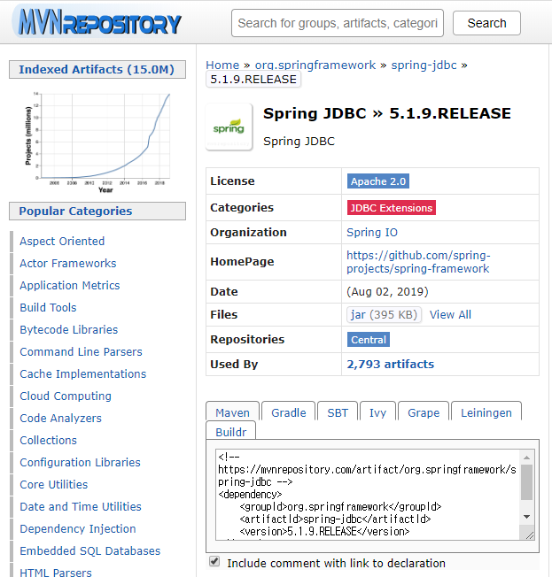Click the Spring JDBC » 5.1.9.RELEASE title
Screen dimensions: 552x577
[387, 113]
